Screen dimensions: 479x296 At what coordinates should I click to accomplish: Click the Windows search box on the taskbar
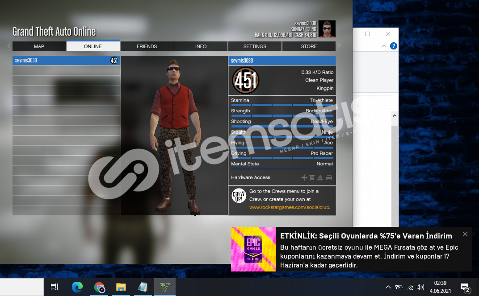coord(22,287)
